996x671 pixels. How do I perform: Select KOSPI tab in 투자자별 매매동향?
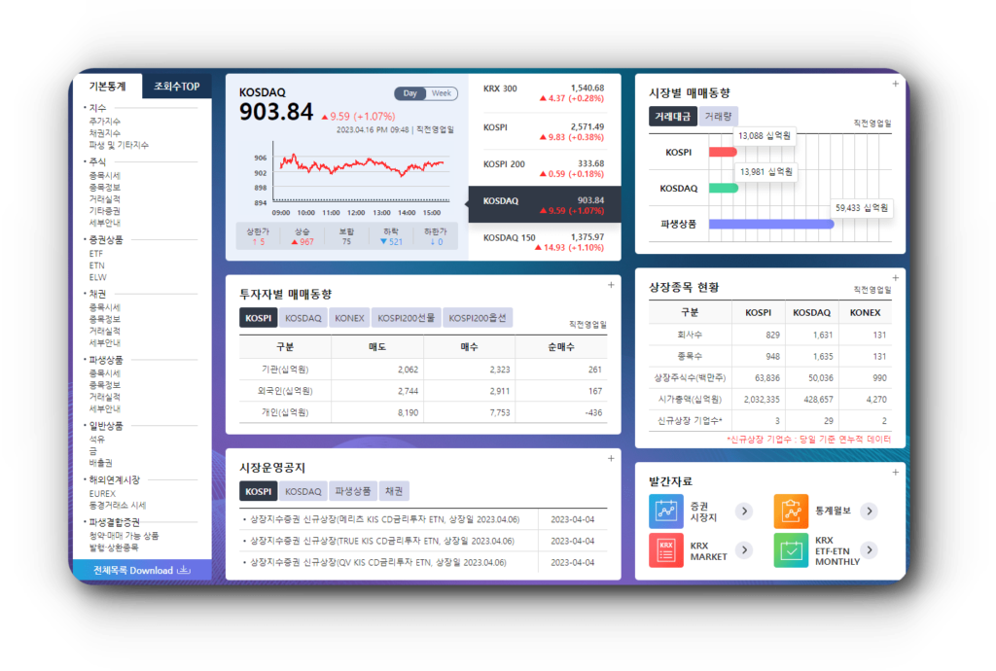coord(258,317)
